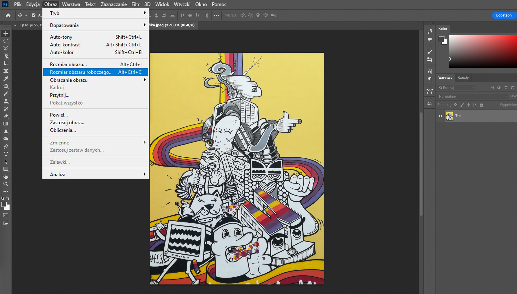The image size is (517, 294).
Task: Select the Polygonal Lasso tool
Action: click(x=6, y=48)
